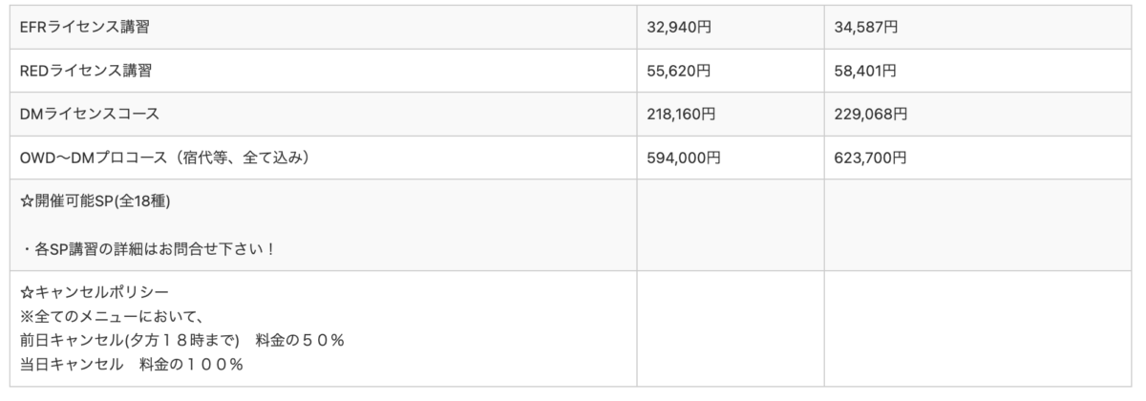This screenshot has width=1146, height=401.
Task: Select the 218,160円 price cell
Action: click(683, 114)
